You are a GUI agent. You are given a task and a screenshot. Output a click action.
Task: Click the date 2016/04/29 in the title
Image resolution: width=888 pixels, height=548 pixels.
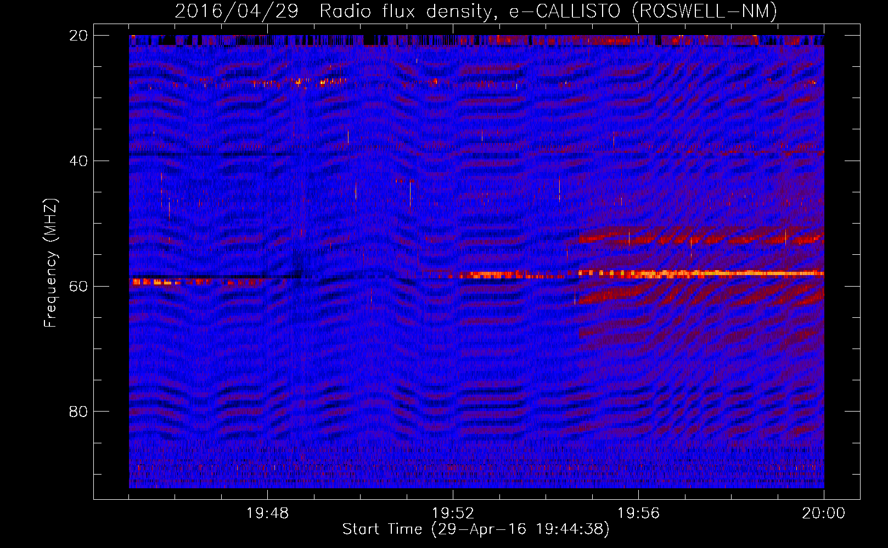tap(237, 11)
